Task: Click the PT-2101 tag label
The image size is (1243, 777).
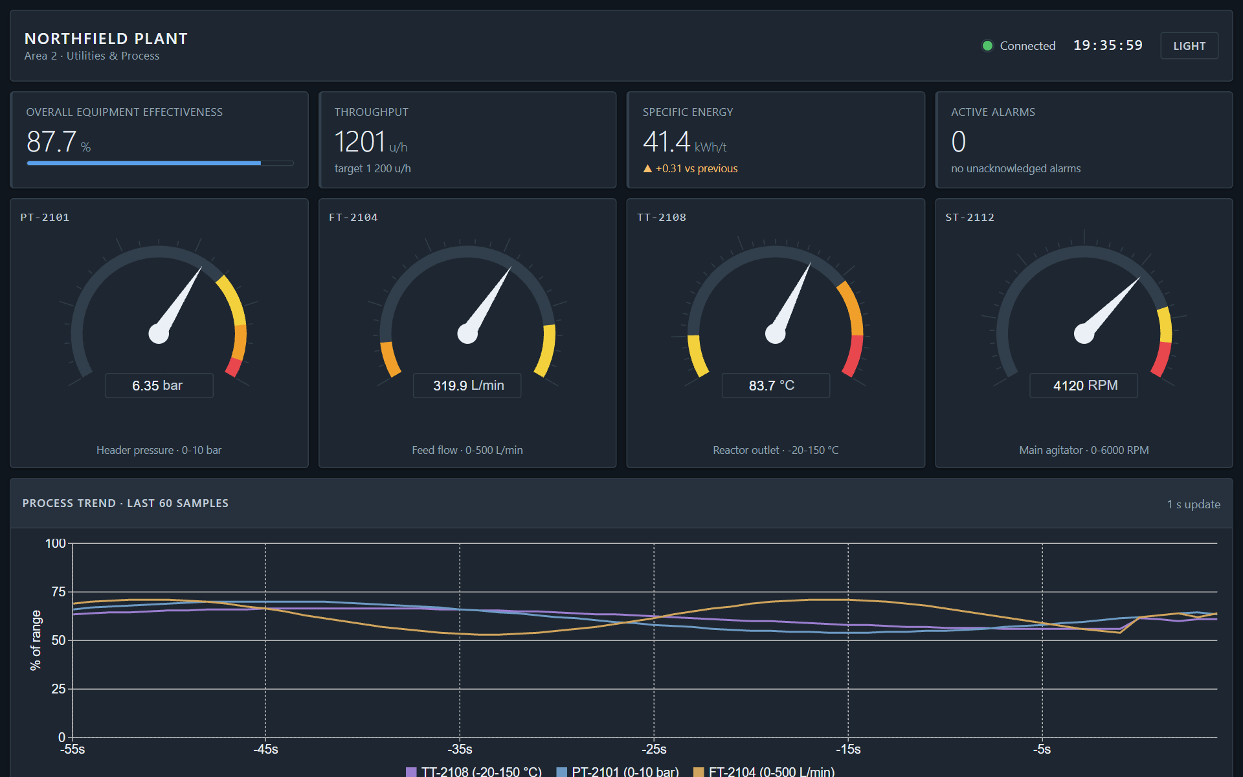Action: 45,218
